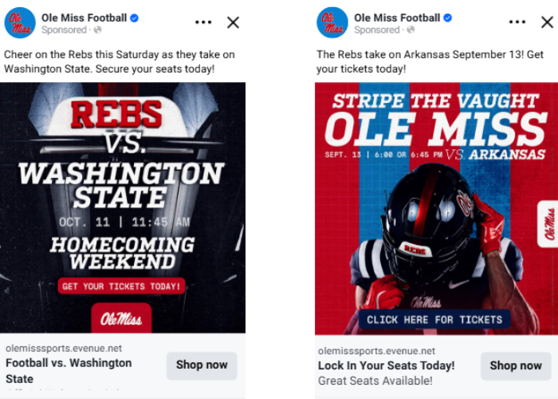Open Ole Miss Football page name, right post
Viewport: 558px width, 399px height.
tap(397, 18)
